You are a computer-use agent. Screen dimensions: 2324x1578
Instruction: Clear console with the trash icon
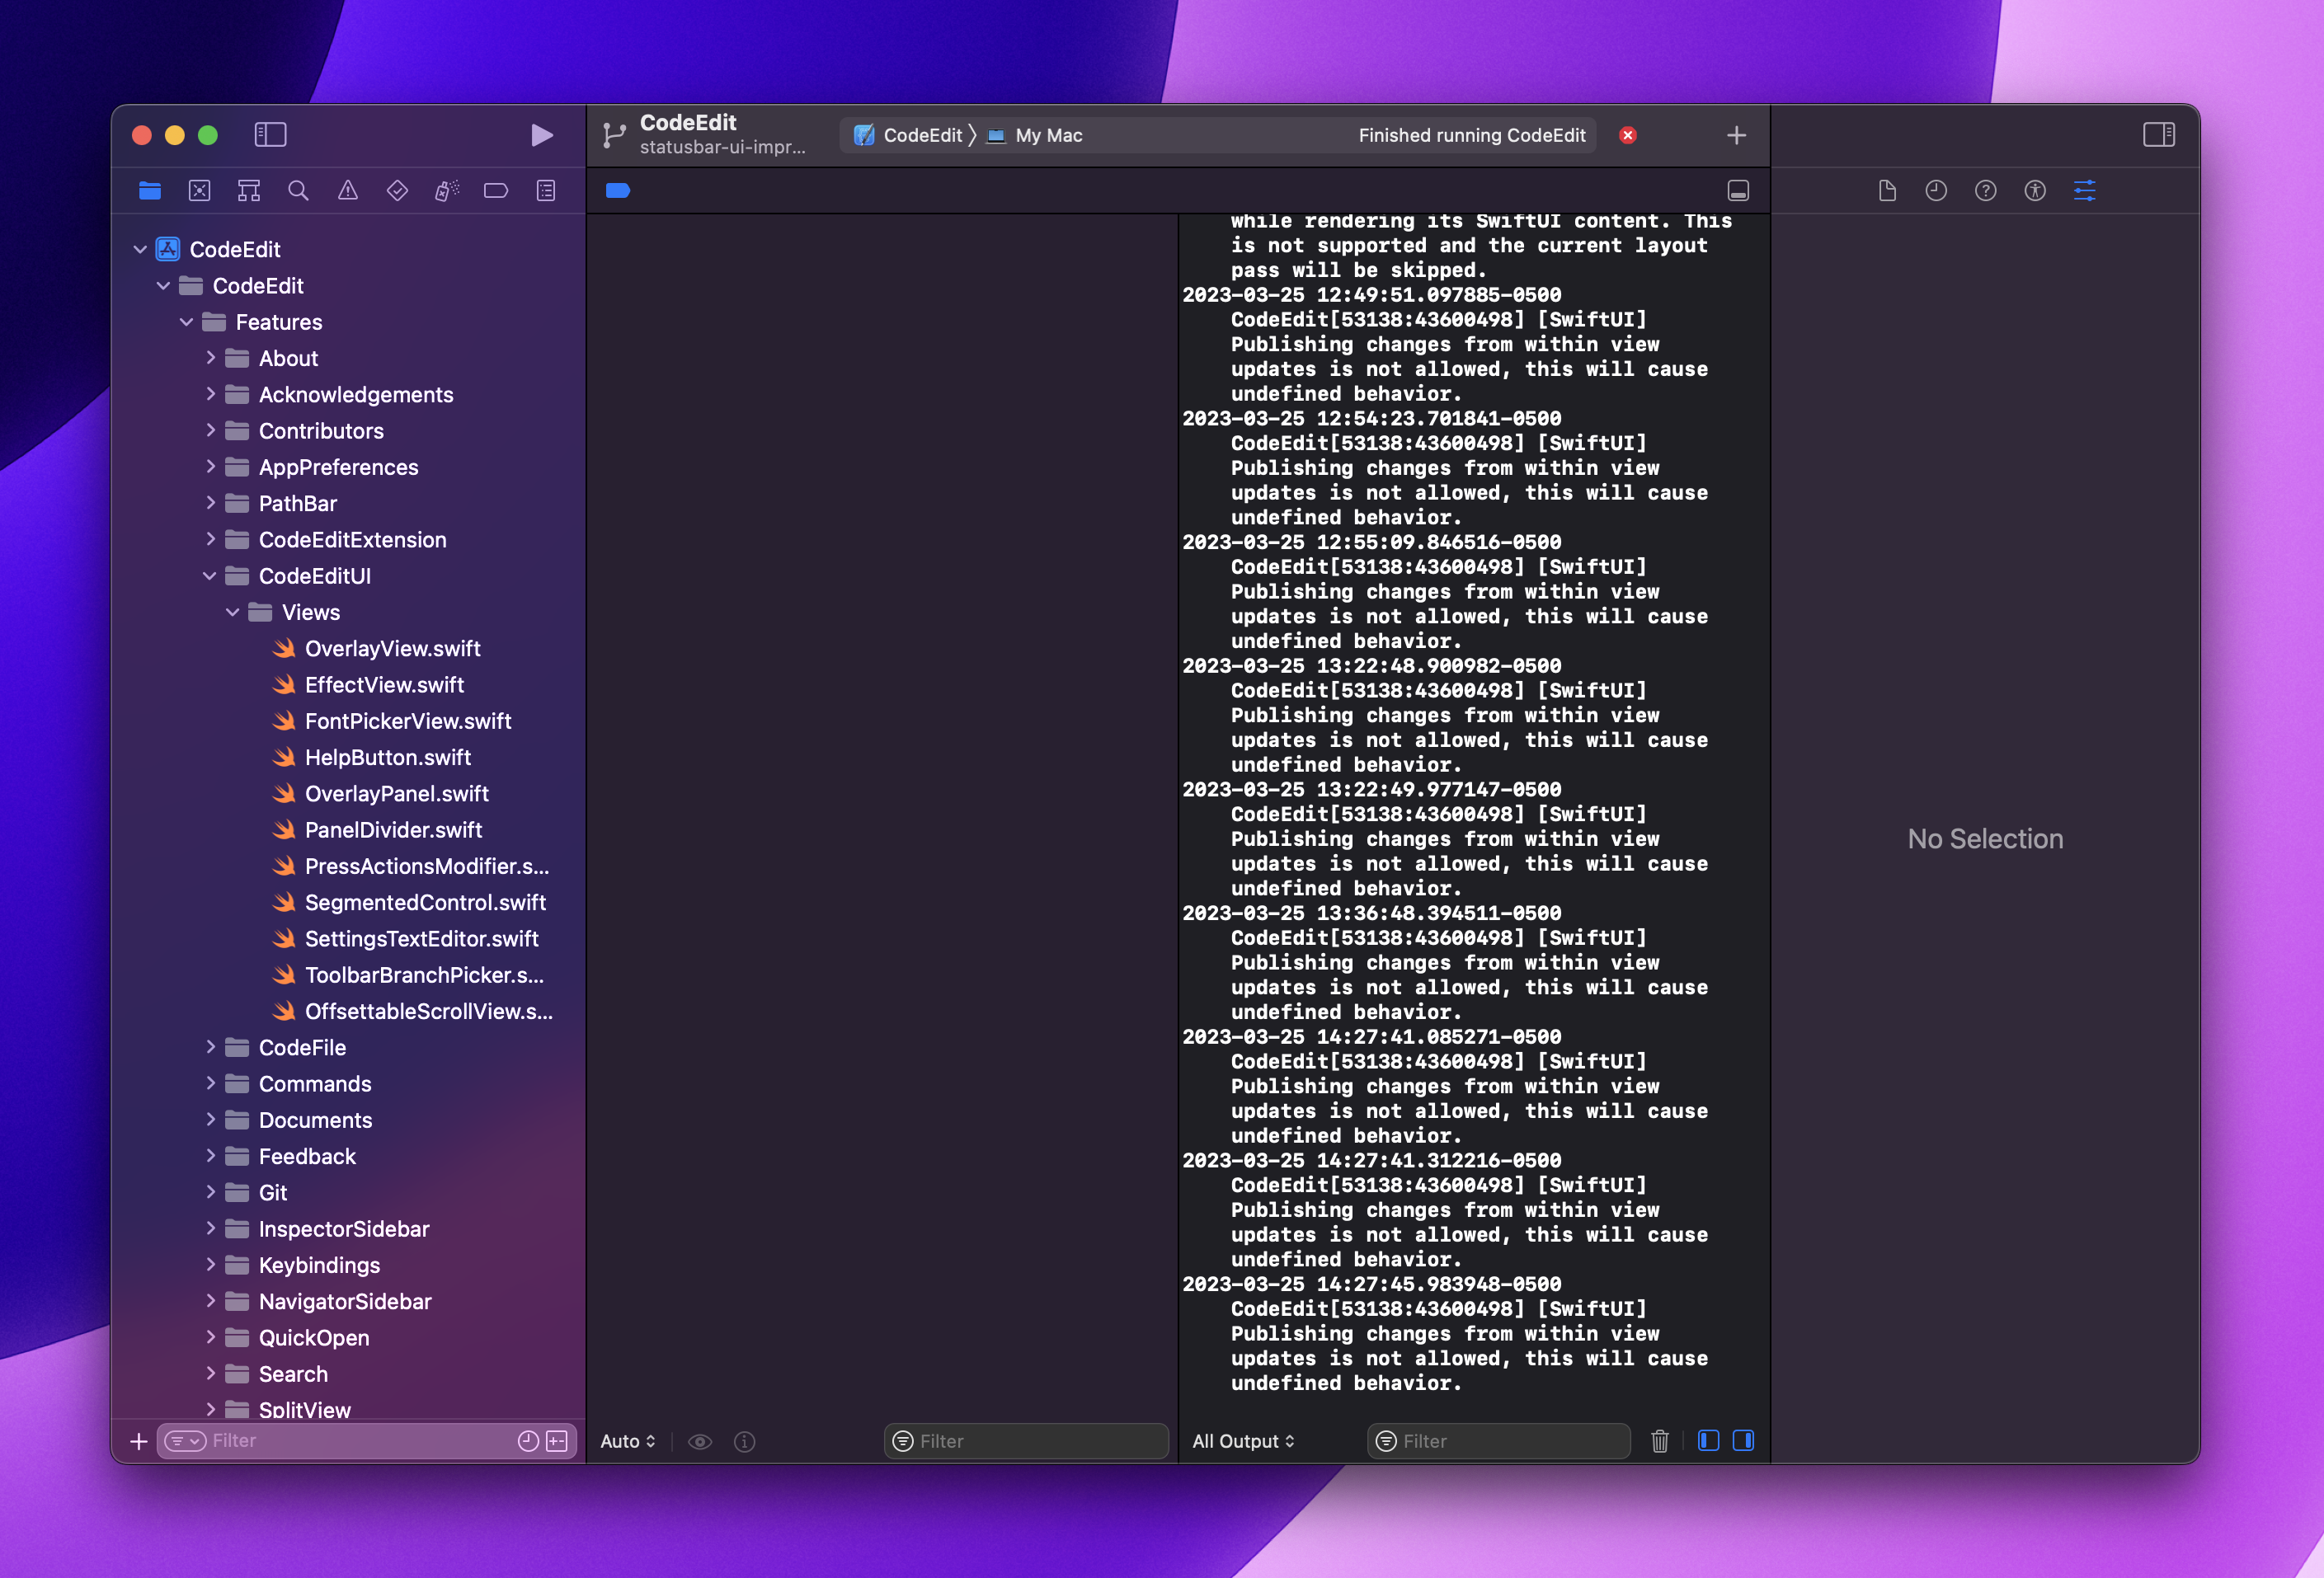pos(1659,1441)
